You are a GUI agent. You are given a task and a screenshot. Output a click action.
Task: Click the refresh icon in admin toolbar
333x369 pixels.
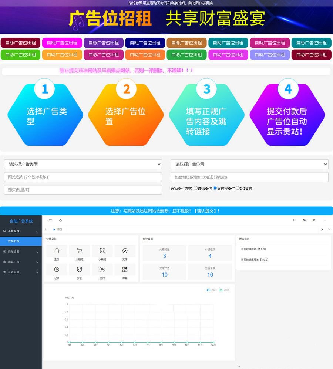[x=60, y=220]
